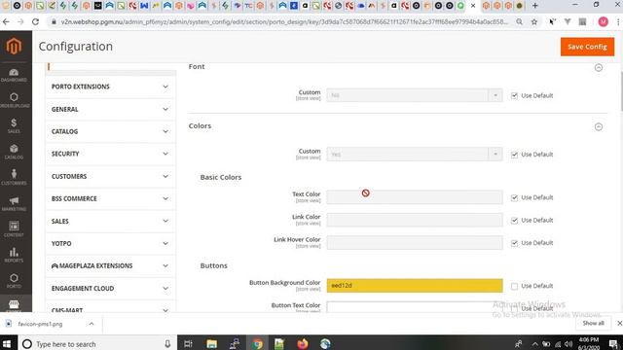Click the browser back arrow
The height and width of the screenshot is (350, 623).
(x=6, y=22)
